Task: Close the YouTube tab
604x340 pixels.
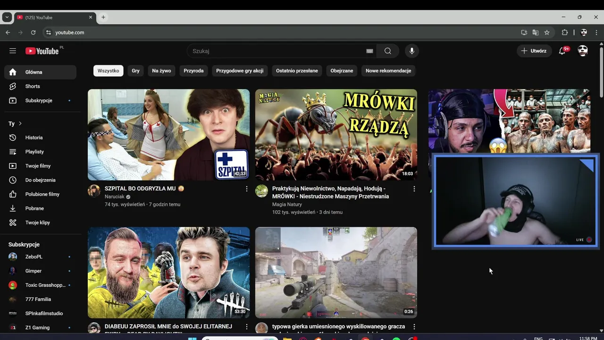Action: pyautogui.click(x=91, y=17)
